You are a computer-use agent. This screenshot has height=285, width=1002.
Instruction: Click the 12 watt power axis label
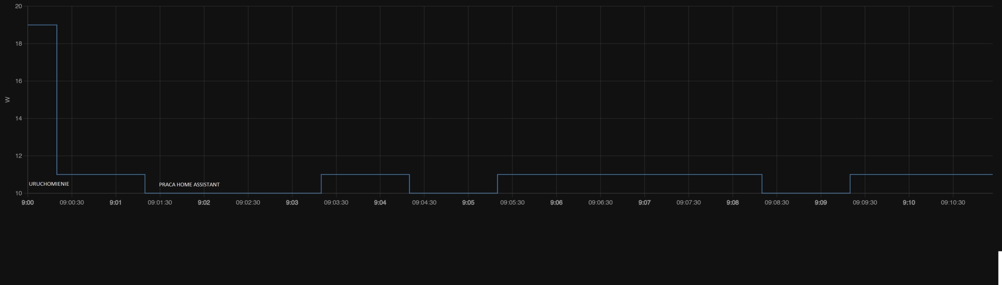click(x=18, y=156)
